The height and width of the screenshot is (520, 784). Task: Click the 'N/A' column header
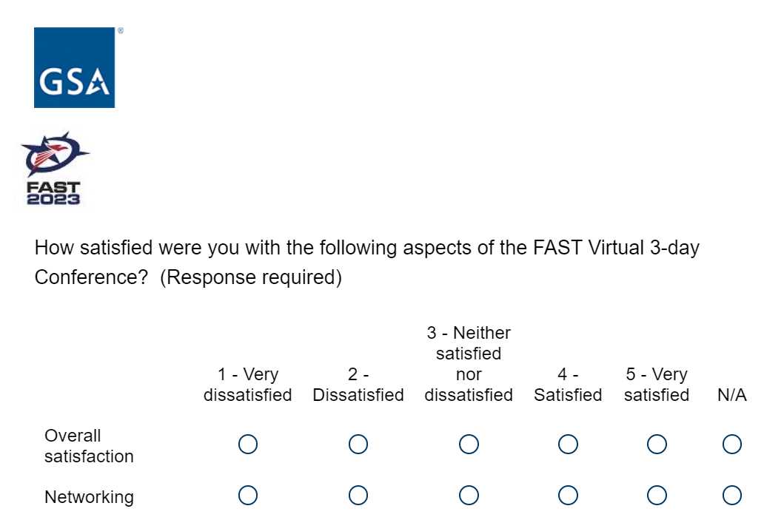click(732, 395)
